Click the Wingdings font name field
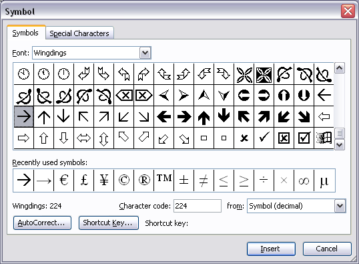The width and height of the screenshot is (359, 264). [87, 53]
